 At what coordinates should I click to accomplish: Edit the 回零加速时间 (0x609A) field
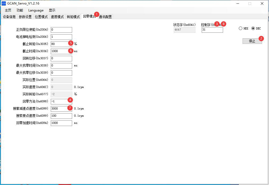click(61, 123)
